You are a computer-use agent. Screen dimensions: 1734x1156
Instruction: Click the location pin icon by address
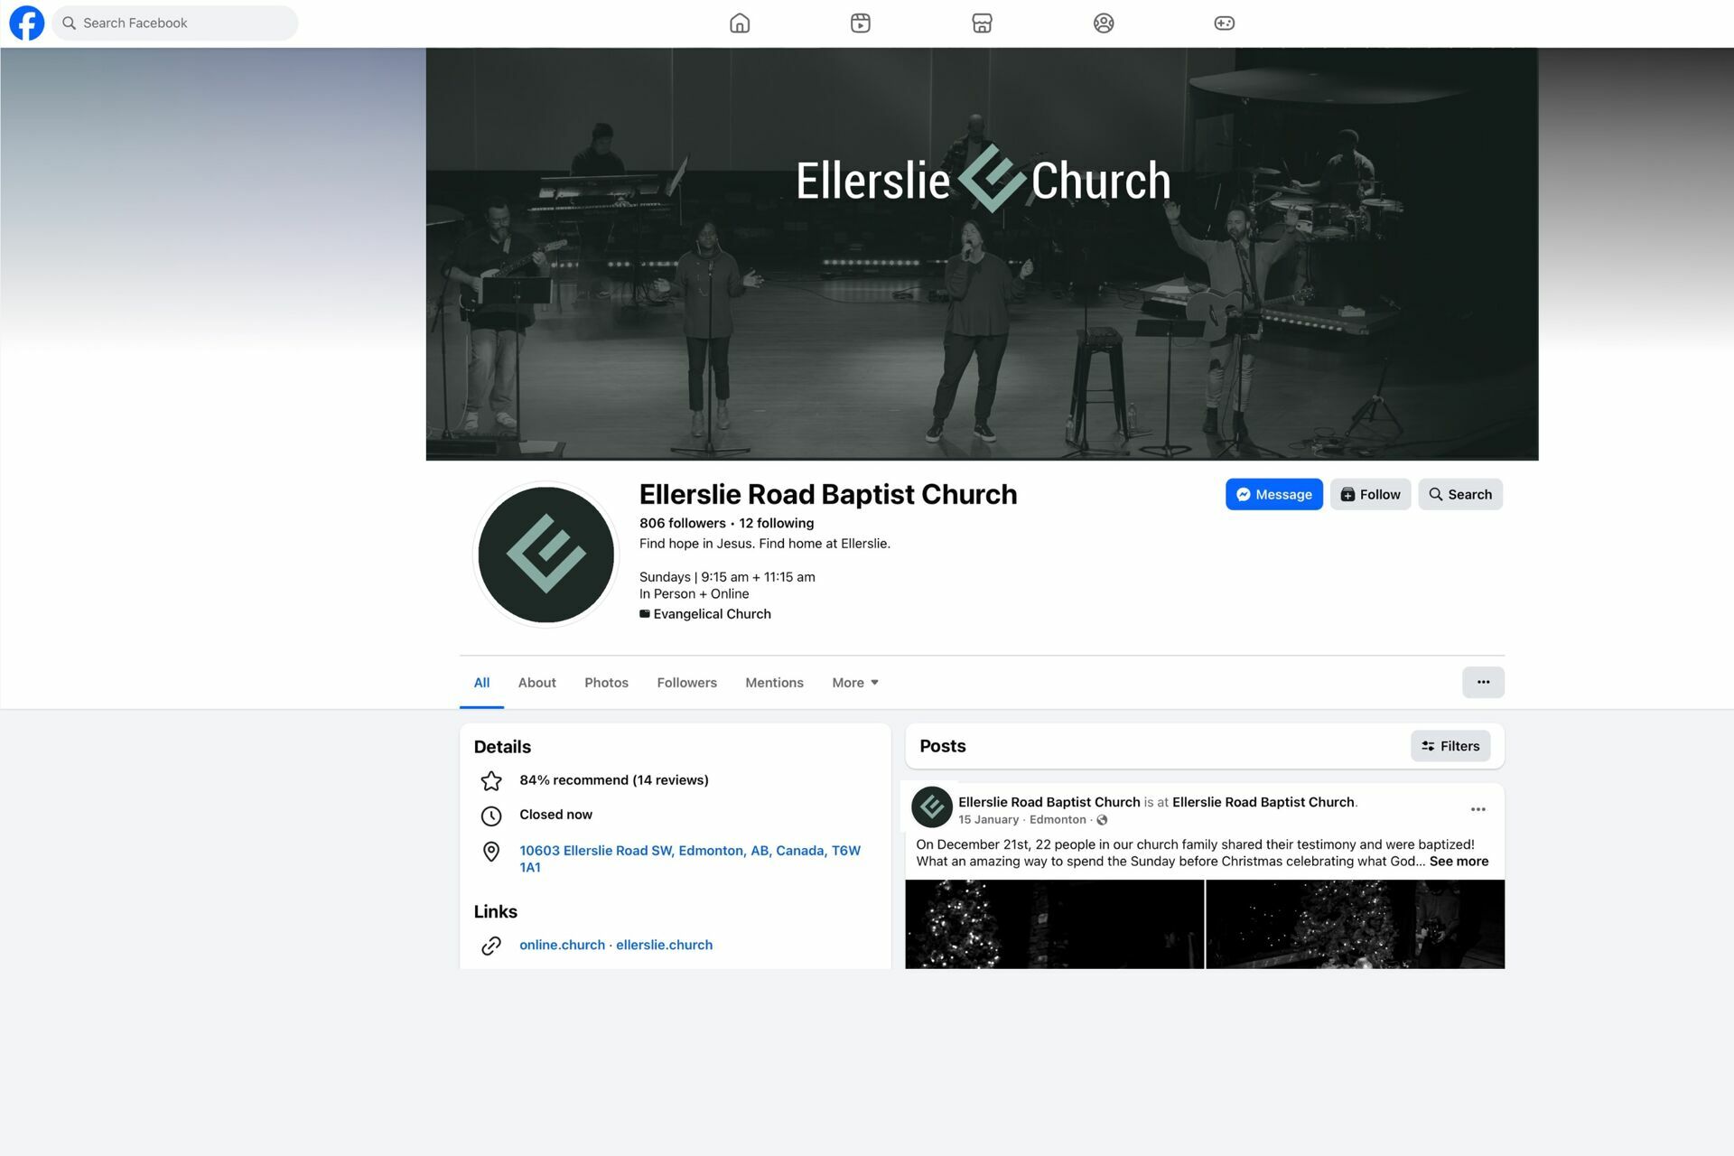(491, 852)
